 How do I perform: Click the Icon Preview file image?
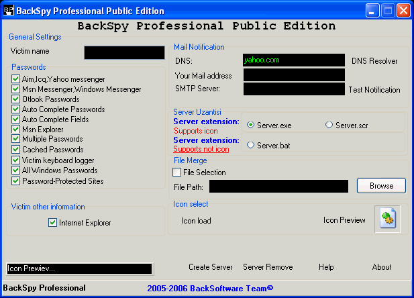[x=387, y=219]
